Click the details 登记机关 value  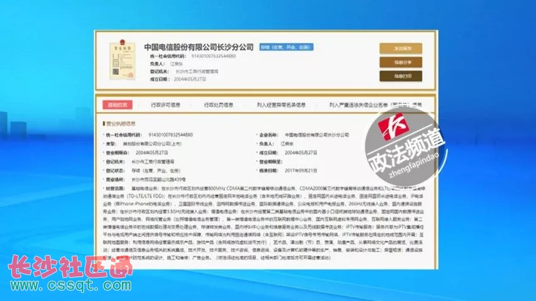pyautogui.click(x=153, y=161)
